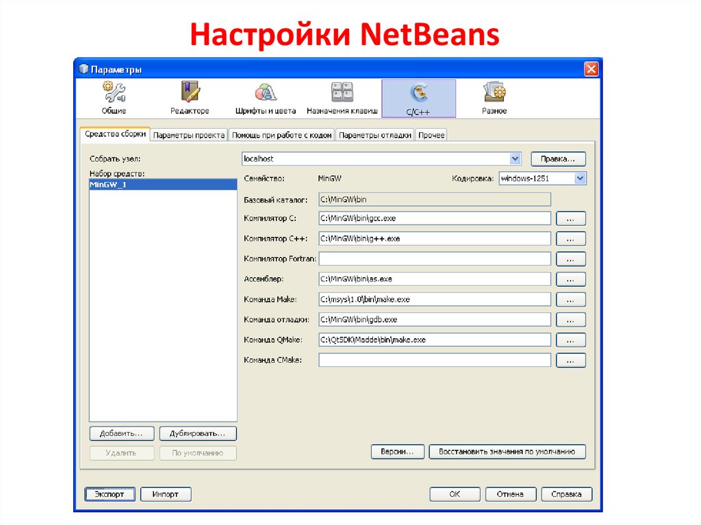Click the Компилятор Fortran input field

click(434, 259)
